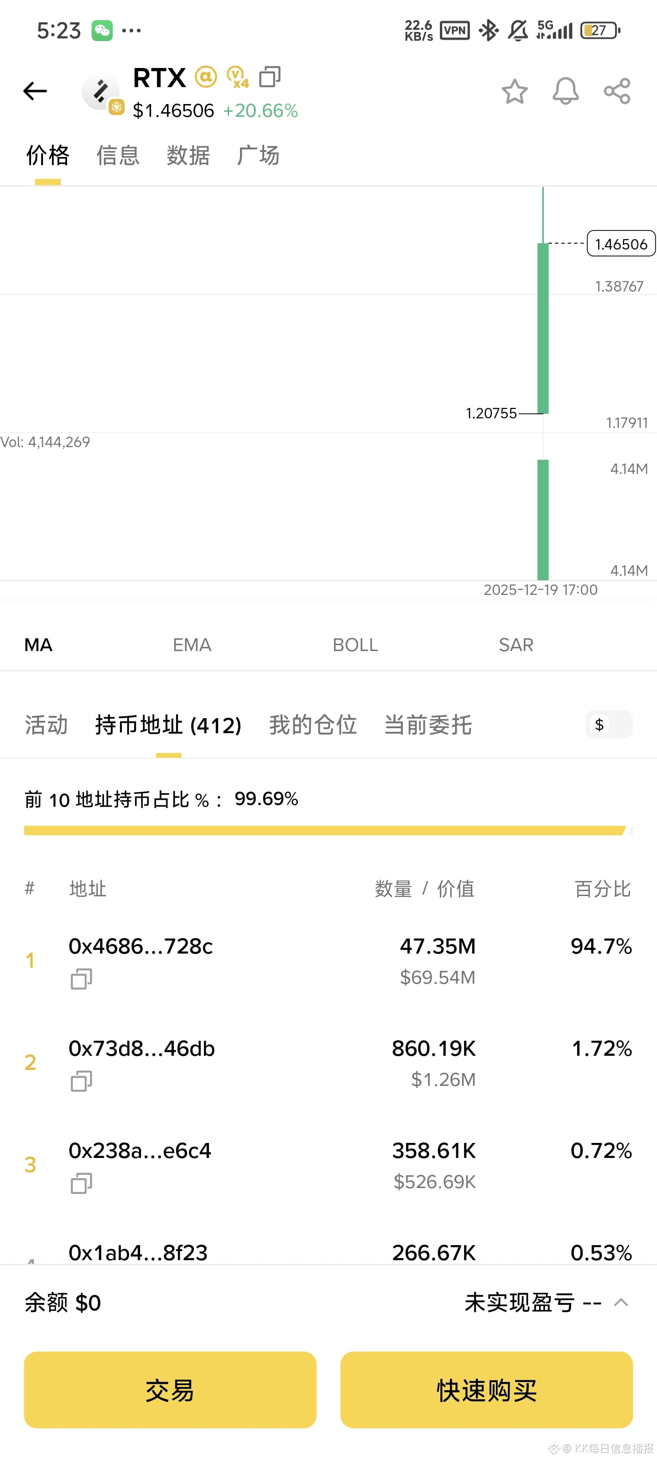
Task: Enable price alerts via the bell icon
Action: [565, 91]
